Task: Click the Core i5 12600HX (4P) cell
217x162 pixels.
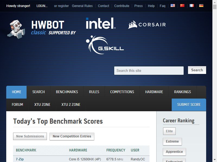Action: [x=85, y=159]
